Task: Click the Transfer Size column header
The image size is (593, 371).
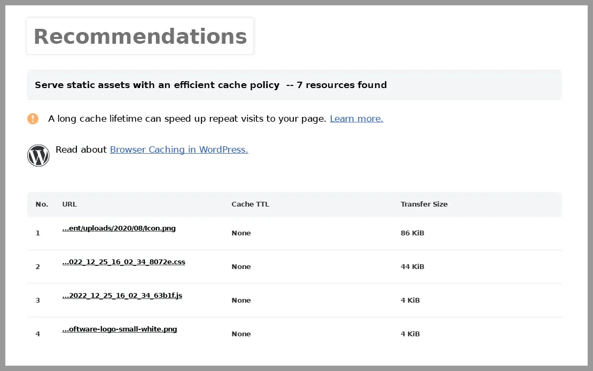Action: [x=424, y=204]
